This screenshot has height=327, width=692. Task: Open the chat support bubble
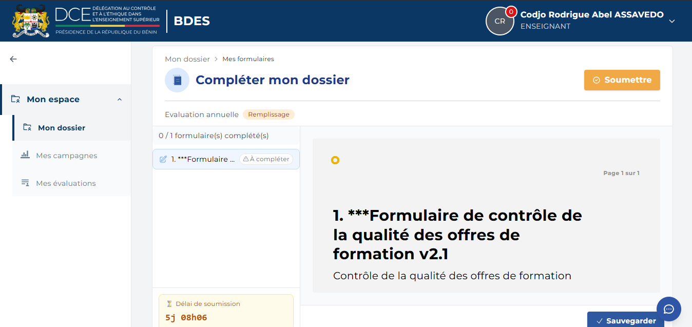point(669,309)
